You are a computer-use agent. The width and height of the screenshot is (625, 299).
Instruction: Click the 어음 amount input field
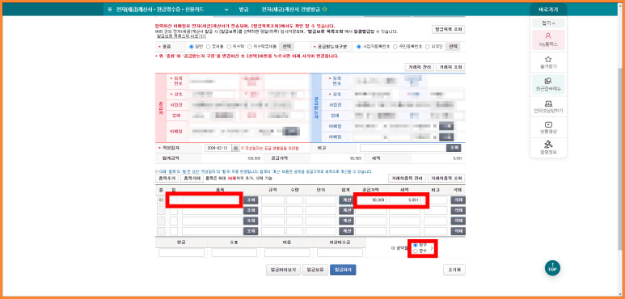click(287, 252)
